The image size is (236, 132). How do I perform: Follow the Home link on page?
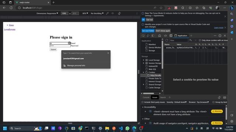(x=11, y=25)
